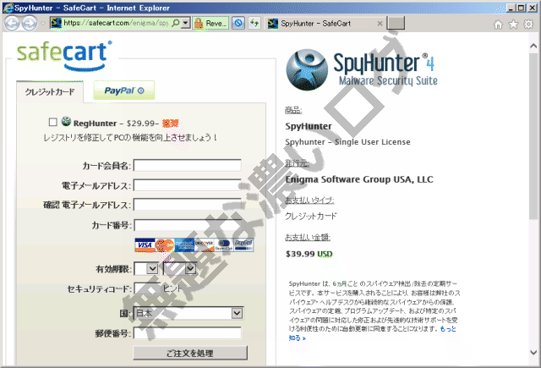This screenshot has height=368, width=541.
Task: Check the RegHunter $29.99 add-on checkbox
Action: [x=52, y=122]
